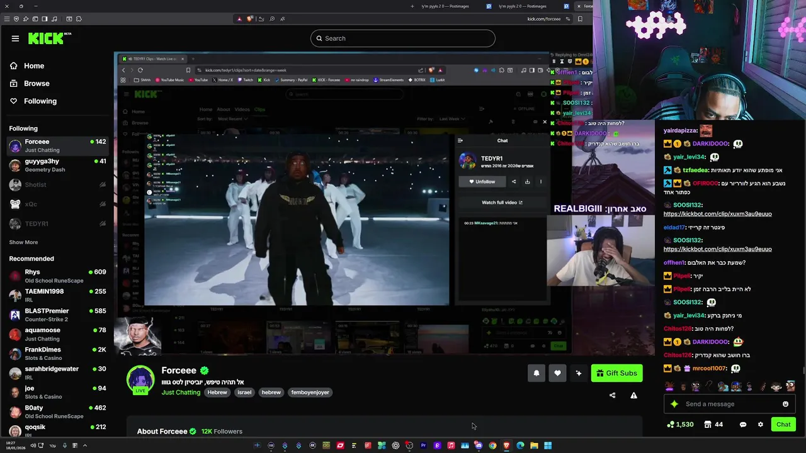
Task: Open Brave browser main menu icon
Action: (7, 19)
